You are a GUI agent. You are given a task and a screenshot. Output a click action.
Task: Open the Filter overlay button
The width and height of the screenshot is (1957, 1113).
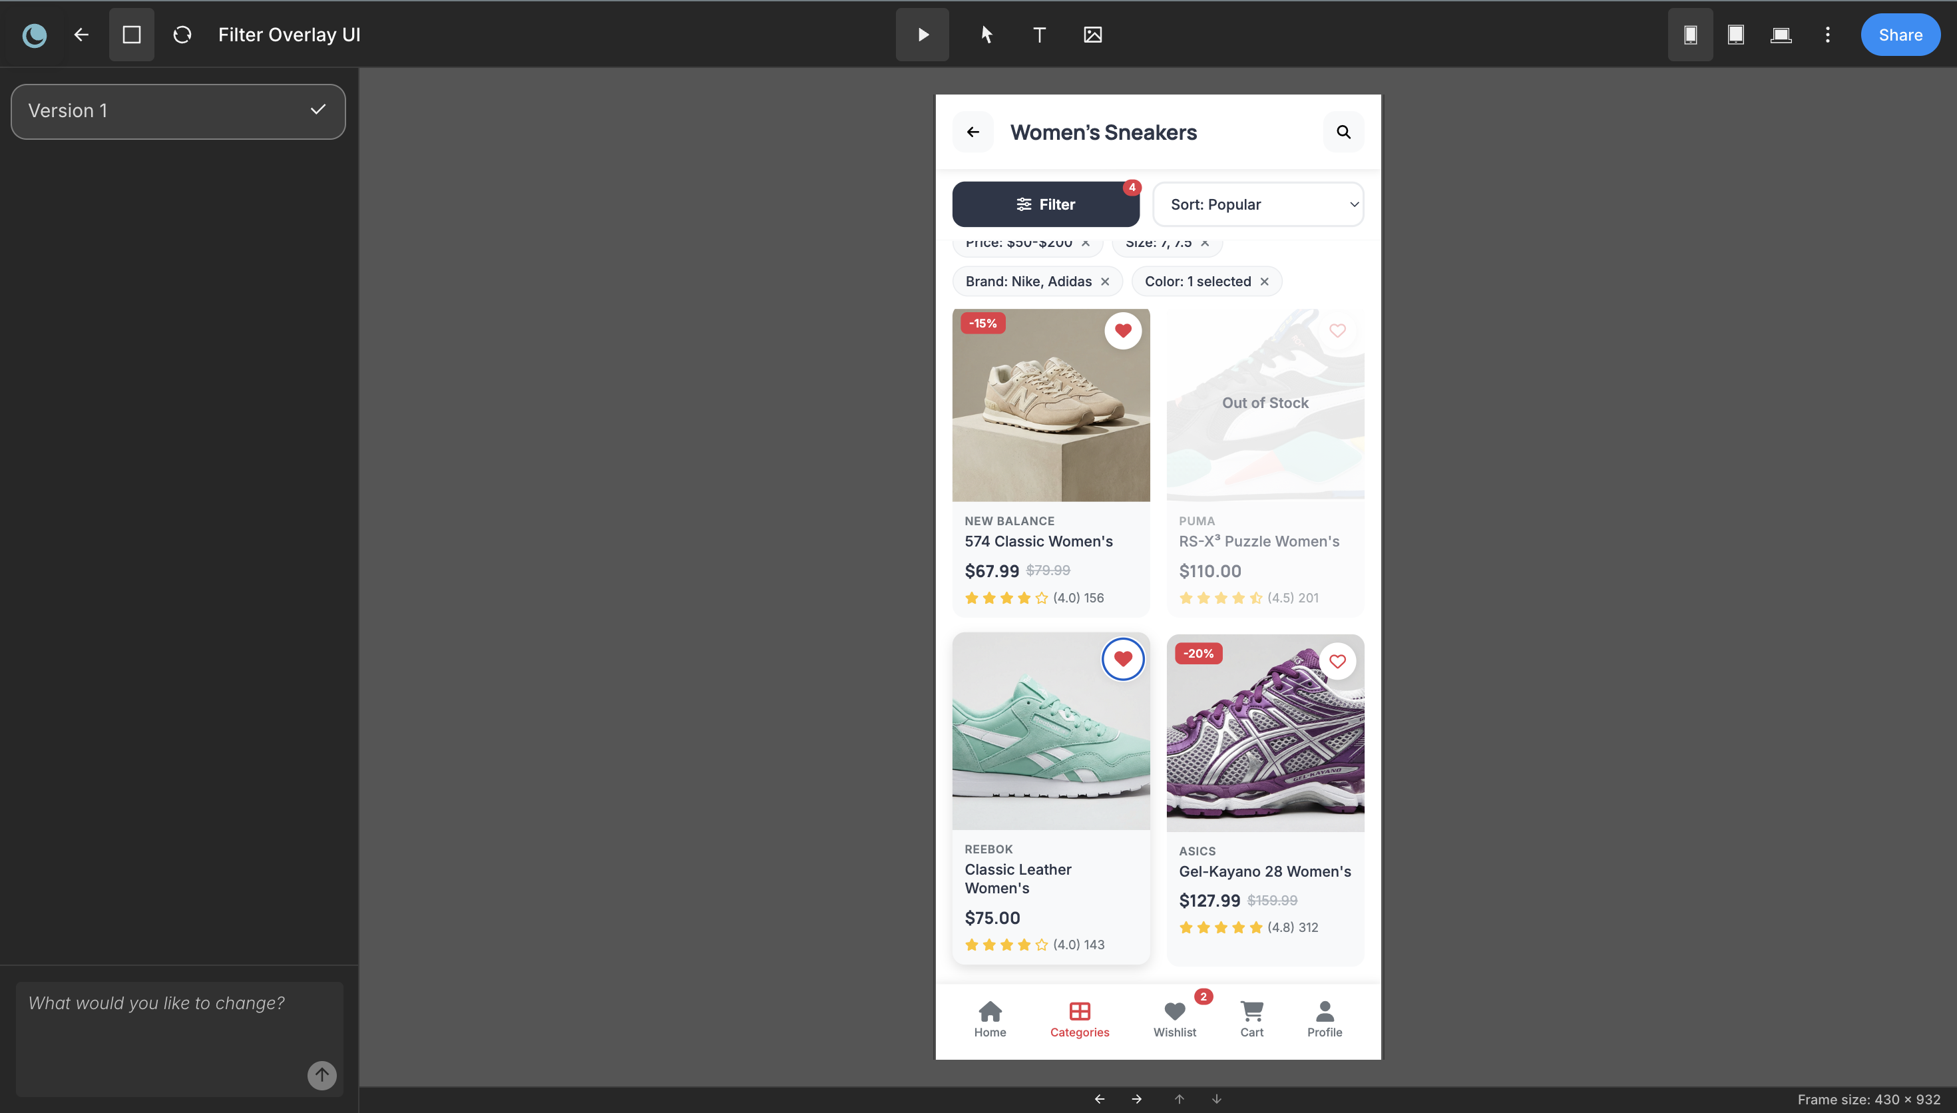(x=1045, y=204)
